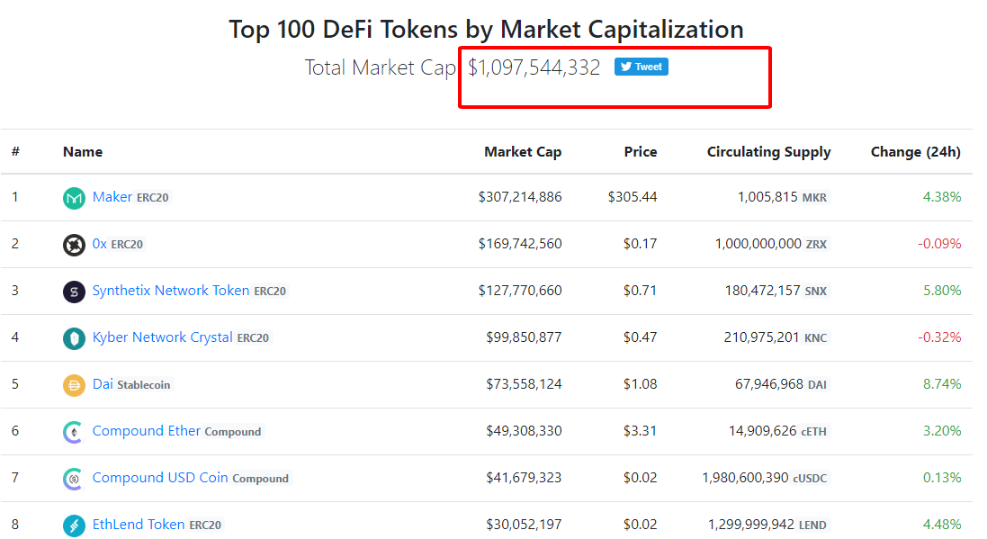The height and width of the screenshot is (539, 987).
Task: Click the Kyber Network Crystal logo
Action: 74,338
